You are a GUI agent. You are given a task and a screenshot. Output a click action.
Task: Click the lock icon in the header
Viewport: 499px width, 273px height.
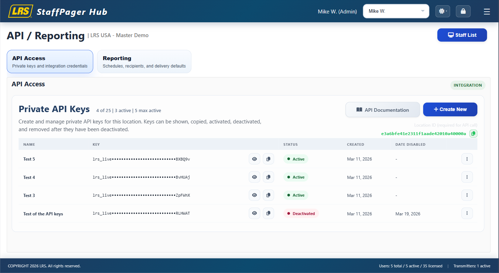click(463, 11)
